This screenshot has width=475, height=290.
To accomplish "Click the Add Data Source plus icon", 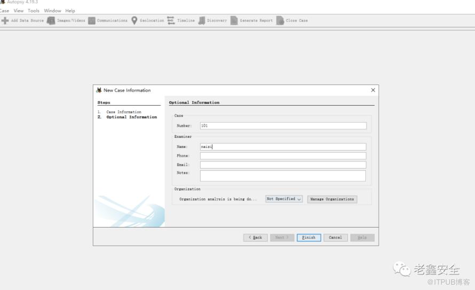I will [5, 21].
